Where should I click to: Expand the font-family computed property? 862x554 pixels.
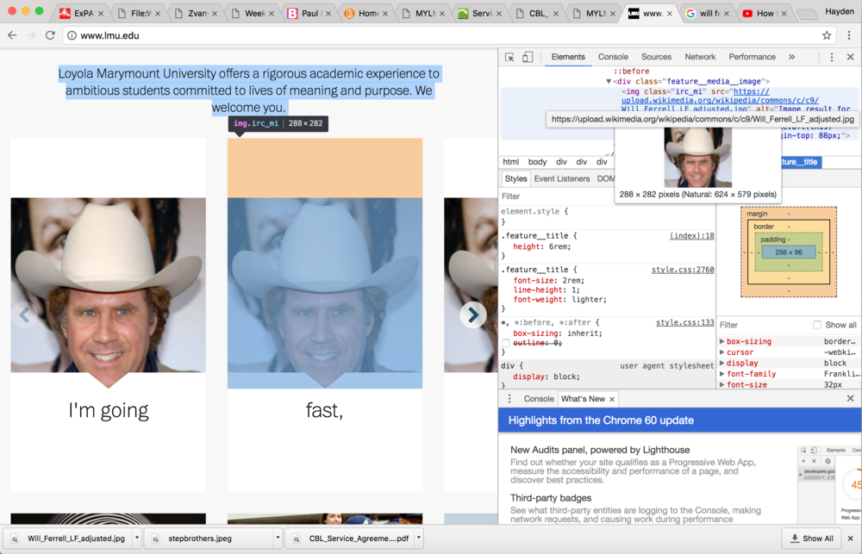pyautogui.click(x=721, y=374)
